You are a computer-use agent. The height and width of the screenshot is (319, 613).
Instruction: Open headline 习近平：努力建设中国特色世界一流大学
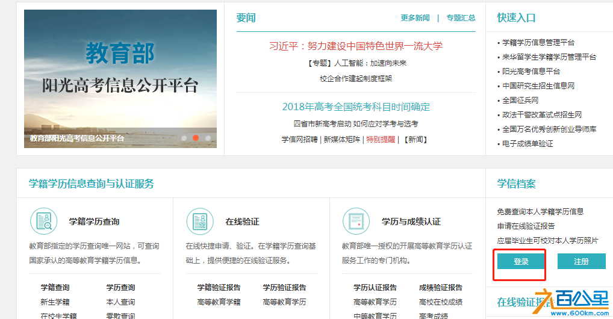356,46
